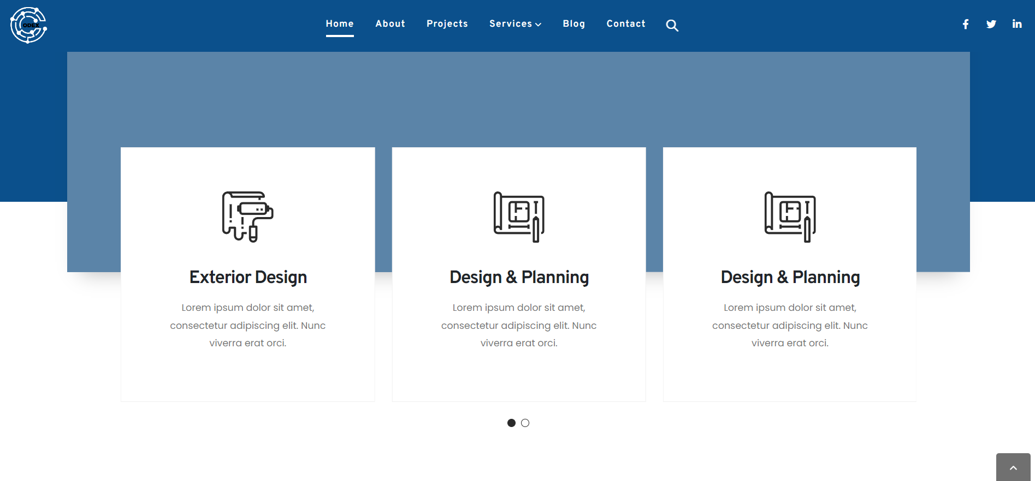This screenshot has height=481, width=1035.
Task: Click the blueprint icon in the middle card
Action: pos(519,217)
